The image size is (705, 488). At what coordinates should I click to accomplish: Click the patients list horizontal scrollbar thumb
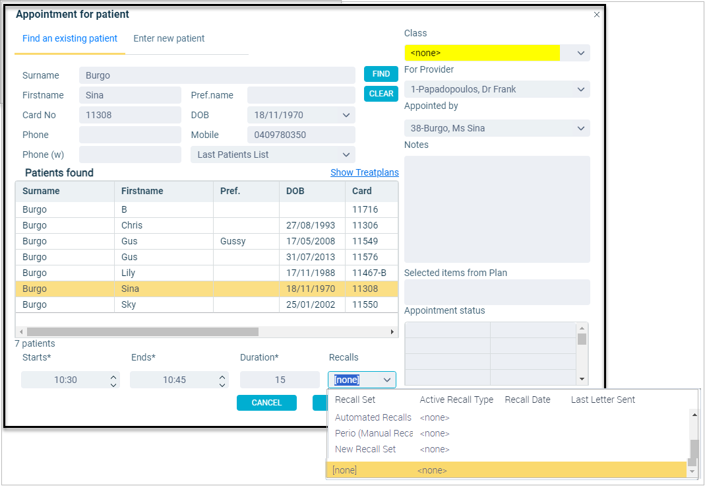[142, 331]
